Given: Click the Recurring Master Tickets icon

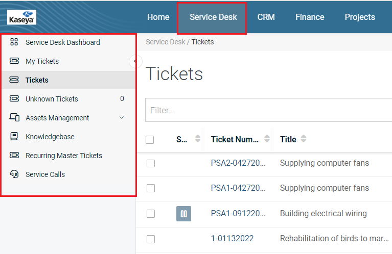Looking at the screenshot, I should (x=14, y=156).
